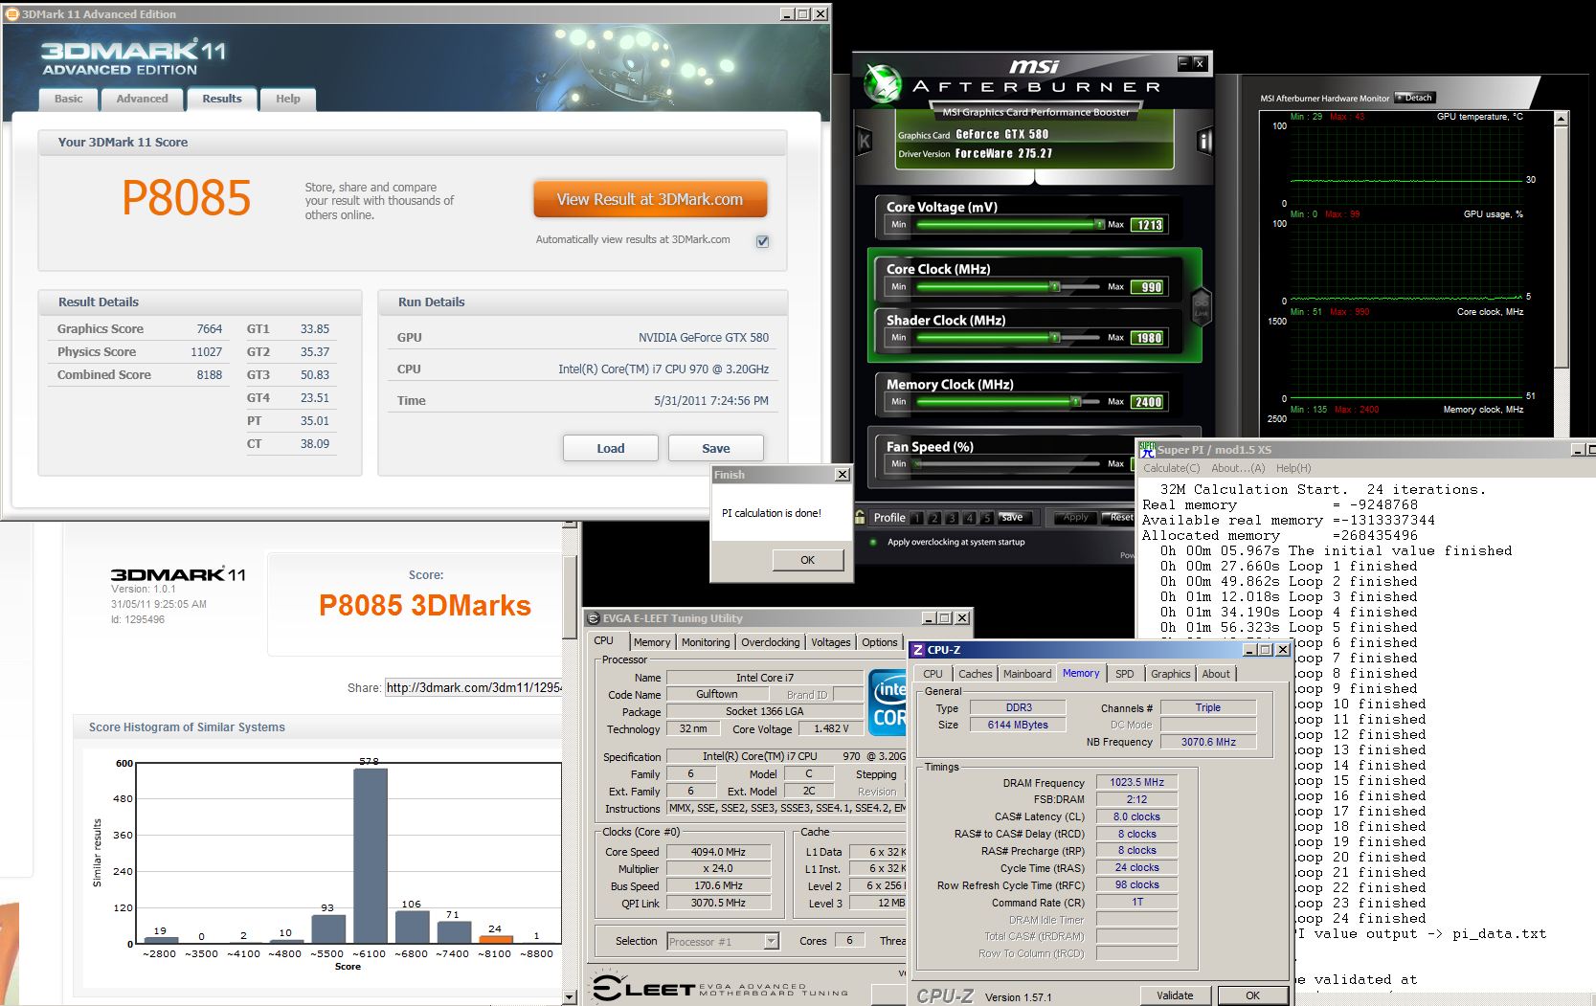Click View Result at 3DMark.com button

650,199
